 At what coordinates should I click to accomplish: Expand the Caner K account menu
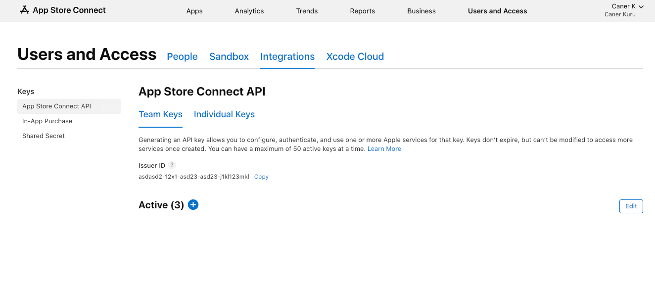tap(625, 6)
